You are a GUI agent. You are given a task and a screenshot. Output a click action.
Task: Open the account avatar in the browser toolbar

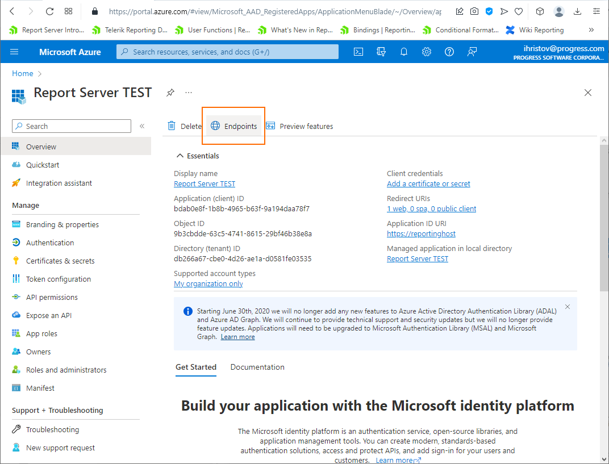[558, 11]
